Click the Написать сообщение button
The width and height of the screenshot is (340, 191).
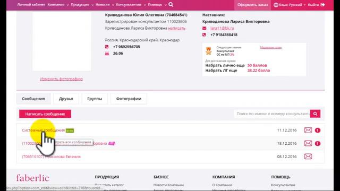click(x=45, y=114)
